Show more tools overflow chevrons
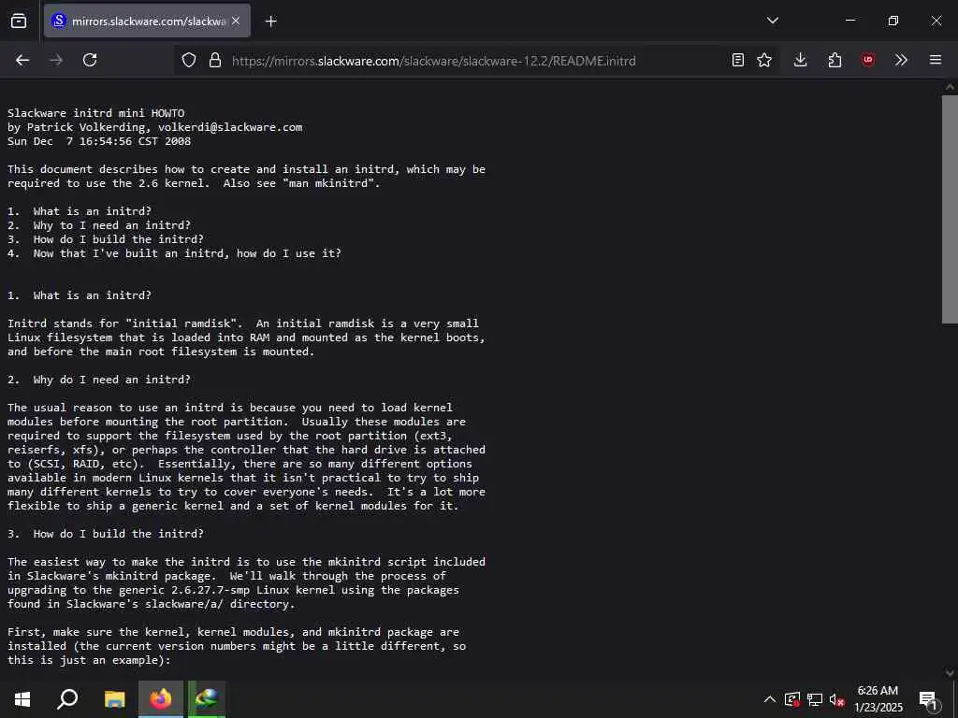This screenshot has width=958, height=718. [x=901, y=60]
